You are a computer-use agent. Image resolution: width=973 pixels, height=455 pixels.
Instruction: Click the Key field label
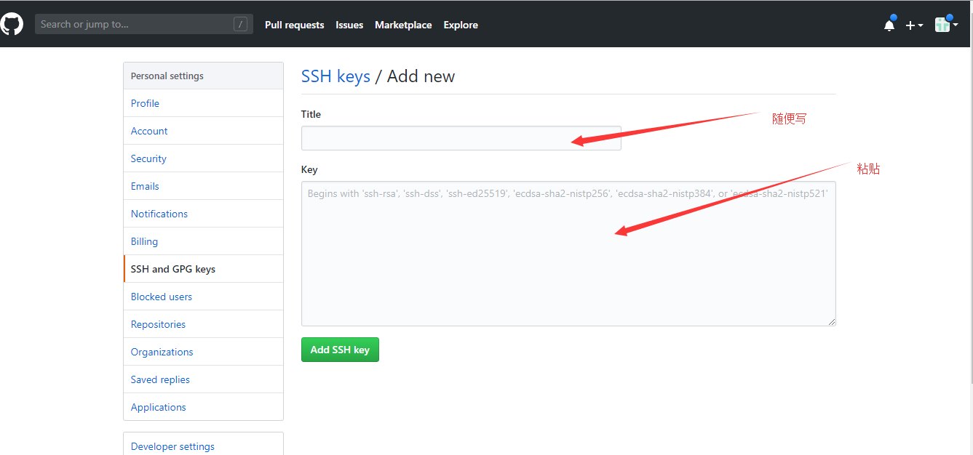tap(309, 169)
